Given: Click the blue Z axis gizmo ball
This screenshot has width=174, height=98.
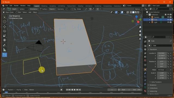Looking at the screenshot, I should [136, 17].
